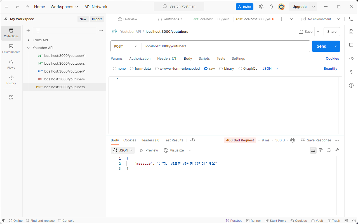Open Collections in the sidebar
Screen dimensions: 358x224
[11, 33]
